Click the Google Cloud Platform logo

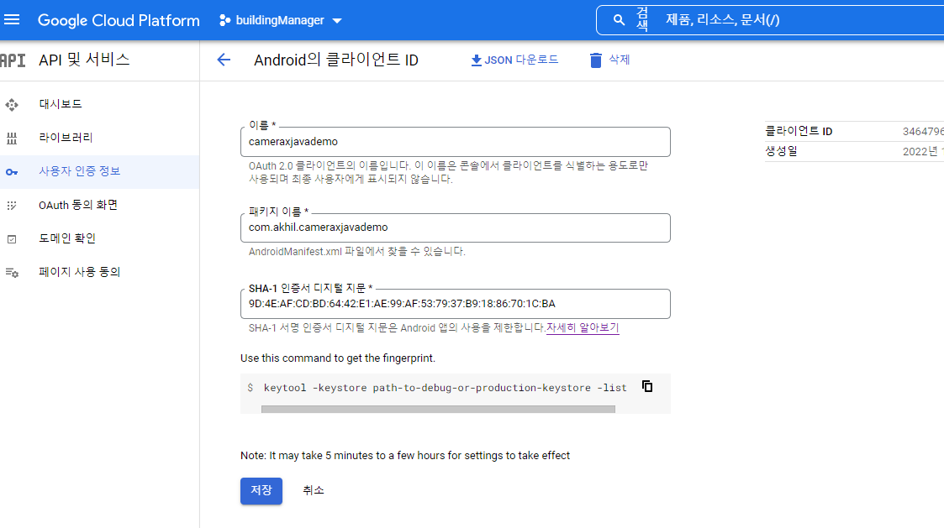click(119, 20)
